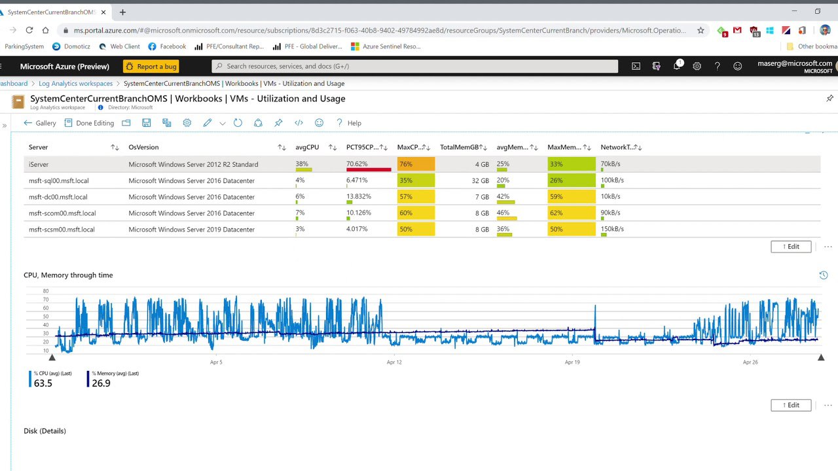The image size is (838, 471).
Task: Click the Edit button below the CPU chart
Action: 791,405
